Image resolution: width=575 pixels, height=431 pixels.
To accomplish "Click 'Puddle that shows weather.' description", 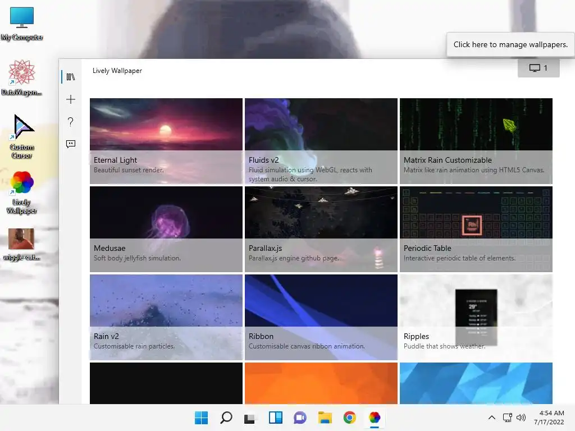I will [445, 346].
